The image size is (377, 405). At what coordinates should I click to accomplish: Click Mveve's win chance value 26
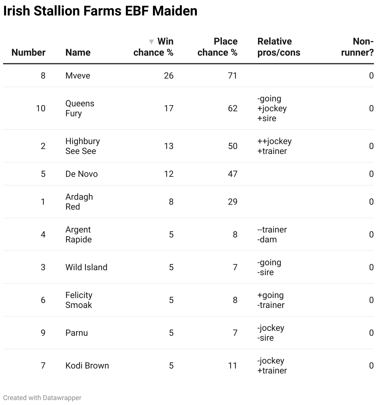point(169,76)
